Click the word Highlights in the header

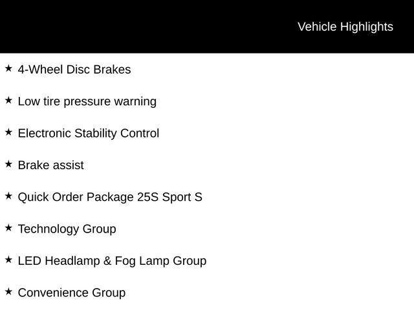click(367, 27)
